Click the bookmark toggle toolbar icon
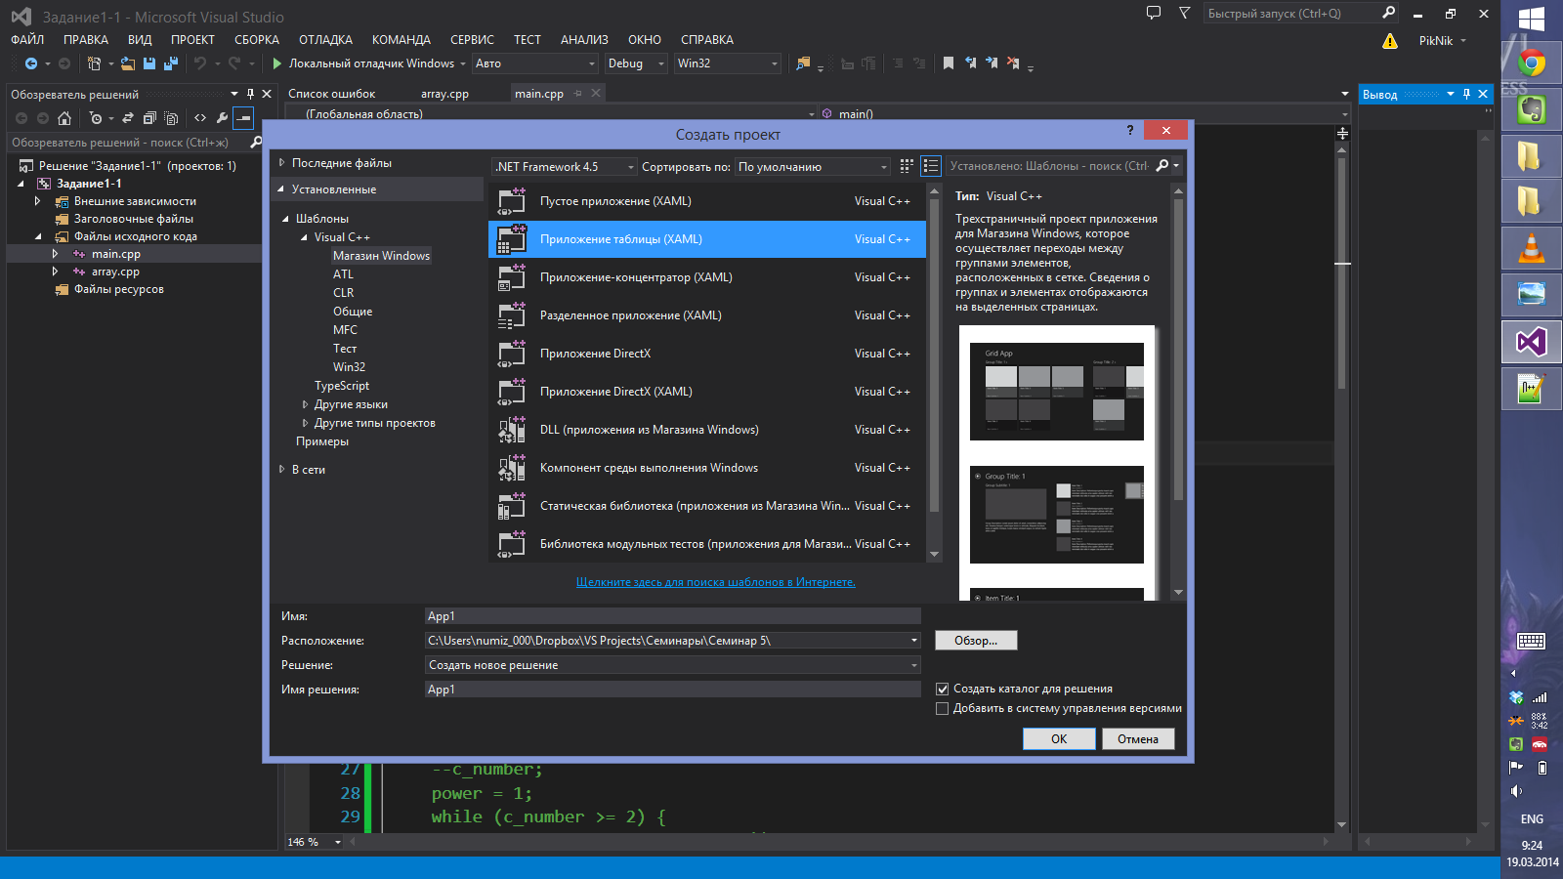 [949, 63]
